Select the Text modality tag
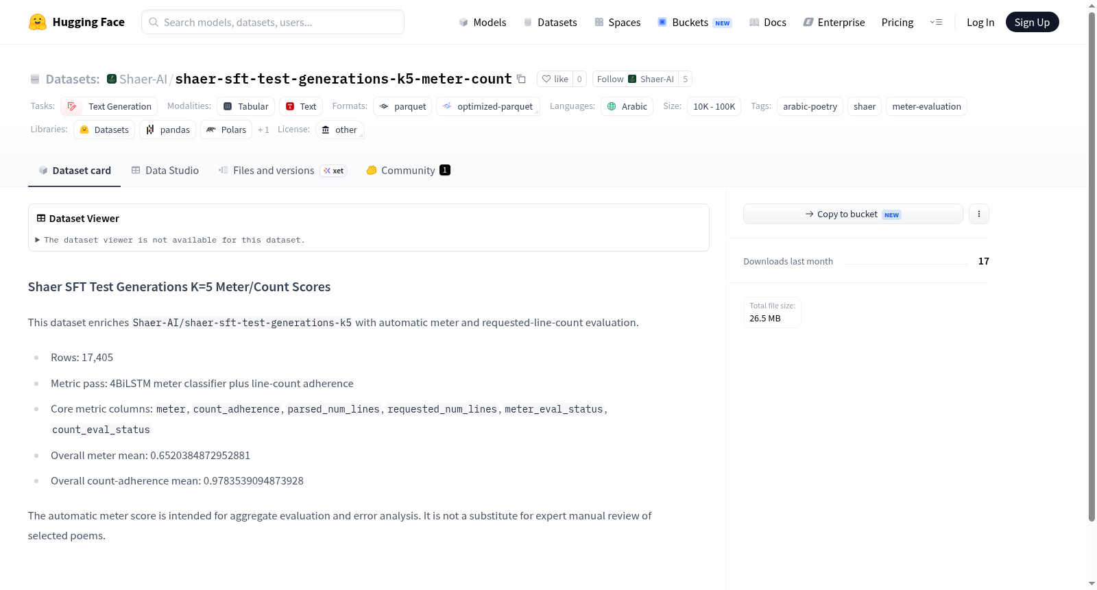The width and height of the screenshot is (1097, 590). coord(301,106)
